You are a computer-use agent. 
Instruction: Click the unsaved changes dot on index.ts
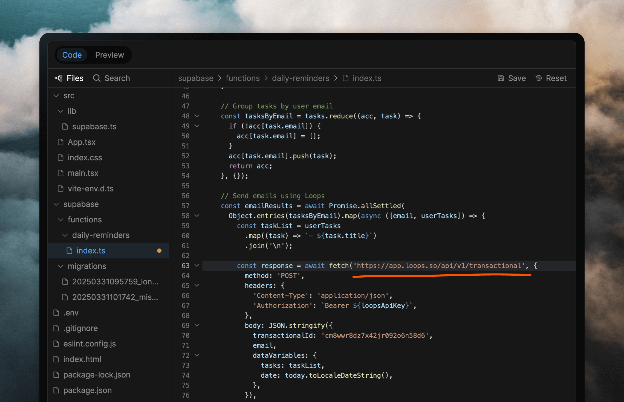pos(159,250)
